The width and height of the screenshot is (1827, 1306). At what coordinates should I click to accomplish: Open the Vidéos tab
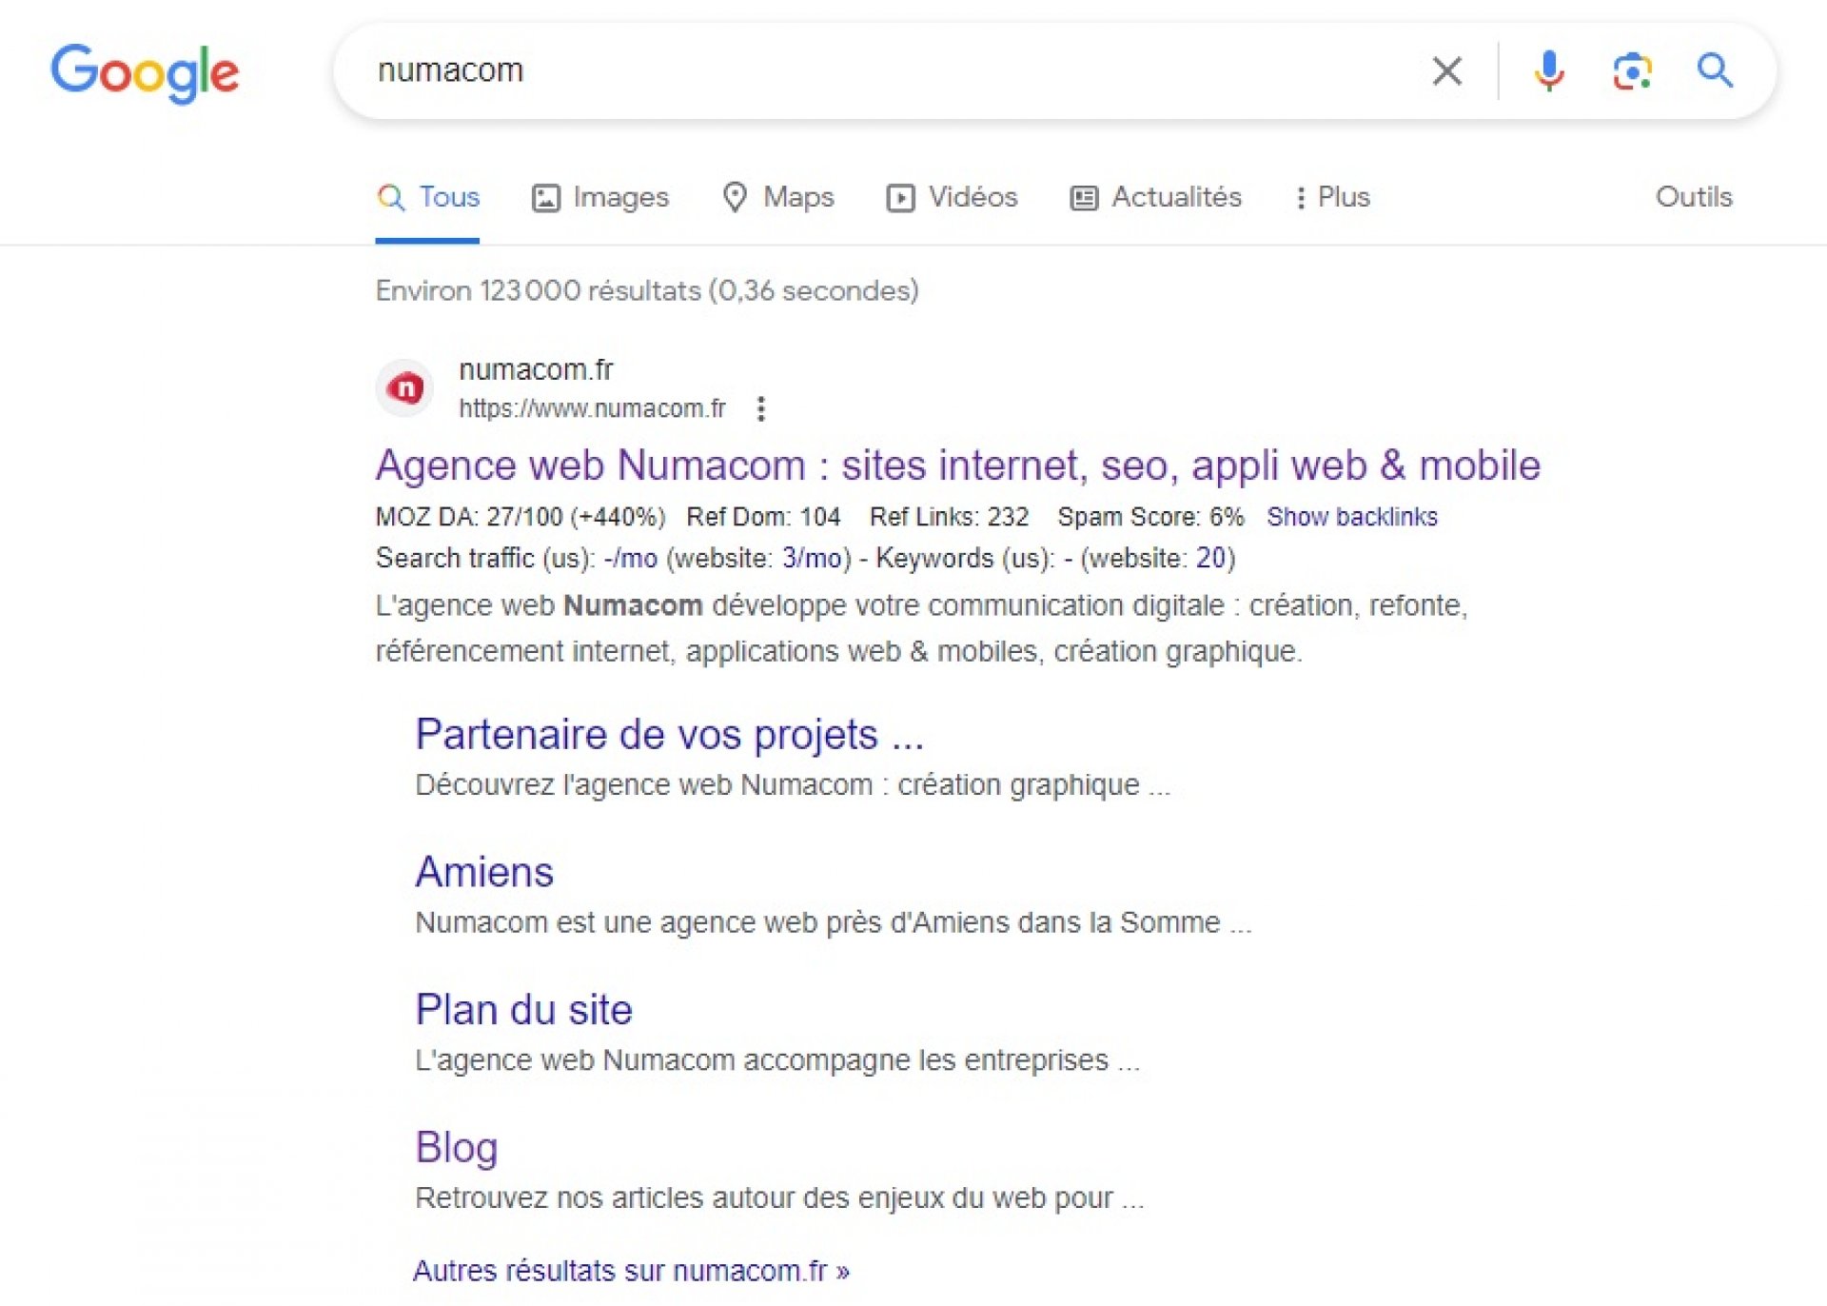tap(953, 197)
